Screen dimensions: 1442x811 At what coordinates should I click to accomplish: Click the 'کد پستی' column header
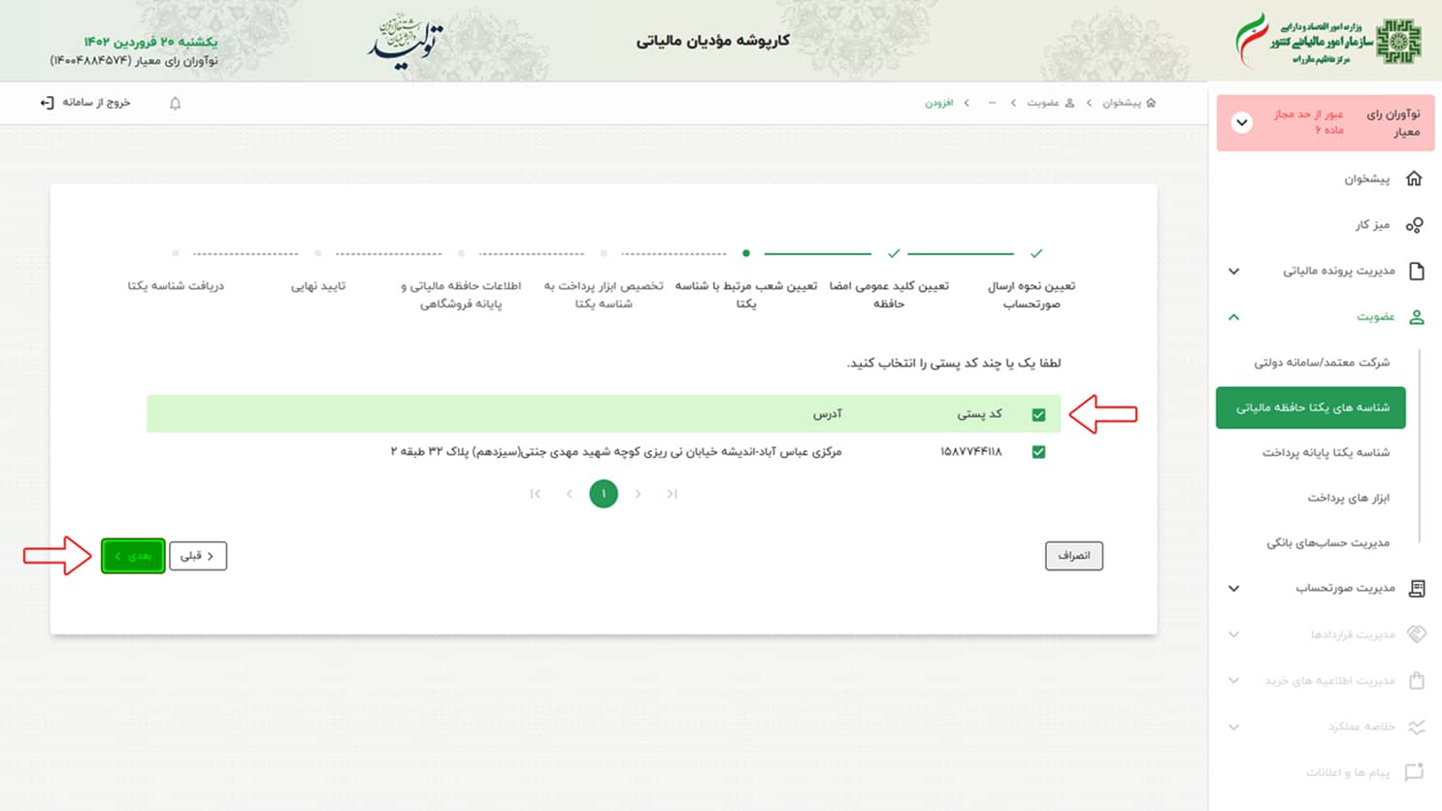tap(979, 414)
